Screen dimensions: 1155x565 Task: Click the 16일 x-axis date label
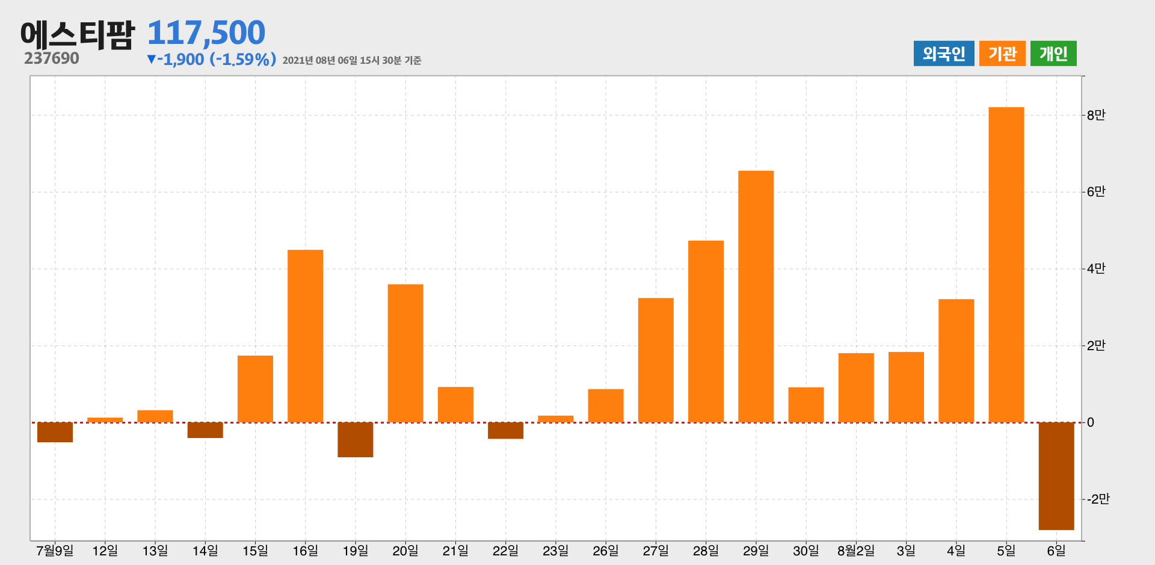click(x=305, y=551)
